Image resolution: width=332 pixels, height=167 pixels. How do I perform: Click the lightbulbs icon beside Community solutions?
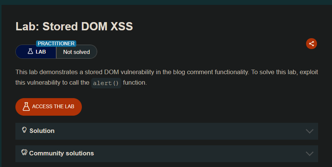24,152
